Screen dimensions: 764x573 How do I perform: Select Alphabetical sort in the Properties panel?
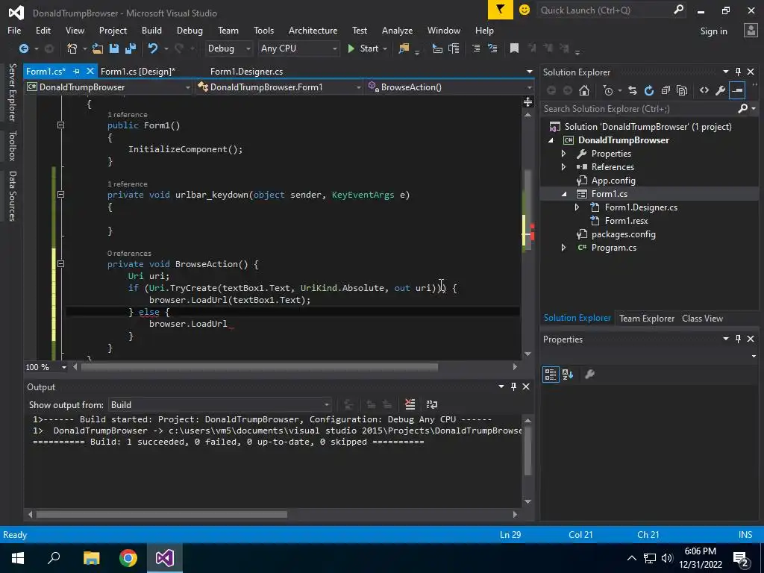pyautogui.click(x=568, y=375)
